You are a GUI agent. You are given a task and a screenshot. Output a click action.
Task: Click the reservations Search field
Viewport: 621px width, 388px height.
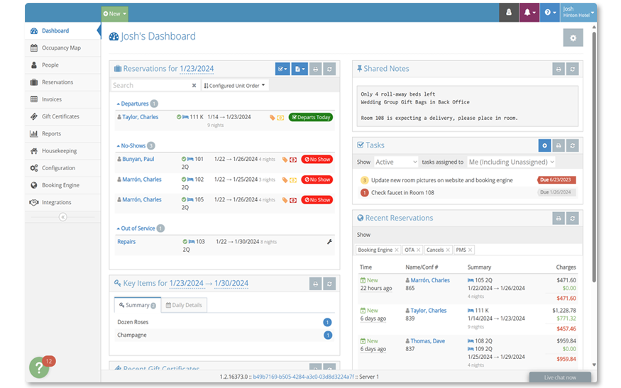[x=150, y=86]
